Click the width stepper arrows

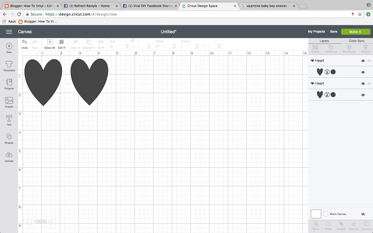tap(127, 47)
